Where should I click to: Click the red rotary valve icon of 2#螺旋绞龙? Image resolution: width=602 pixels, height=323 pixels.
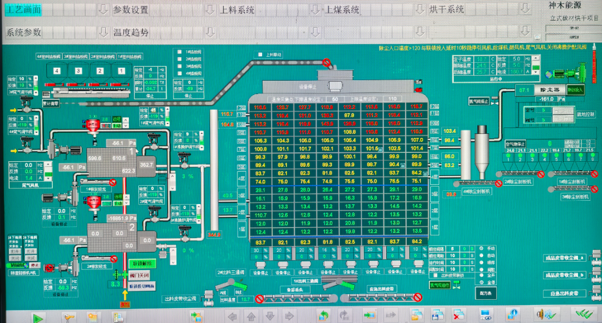93,125
